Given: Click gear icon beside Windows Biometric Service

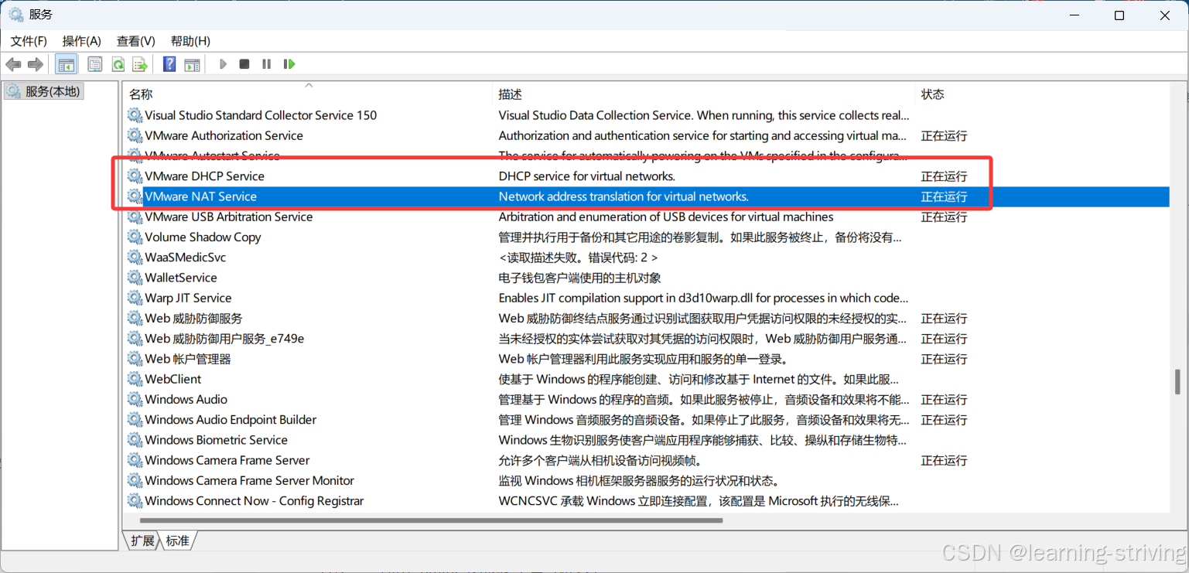Looking at the screenshot, I should 135,440.
